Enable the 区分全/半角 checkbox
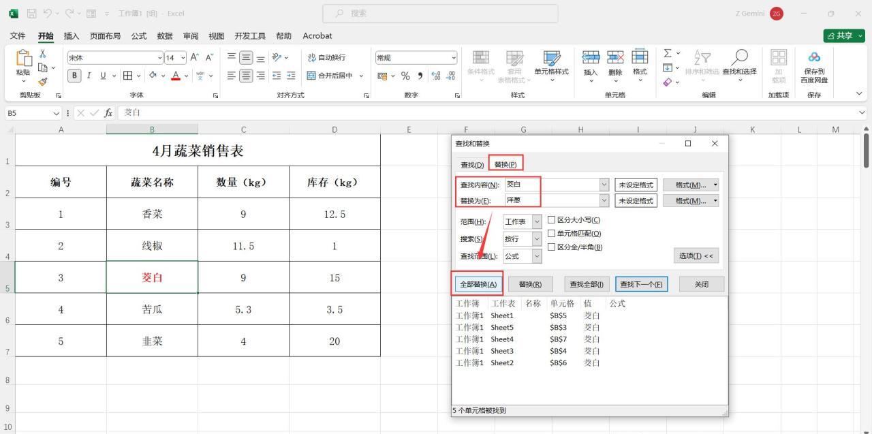The height and width of the screenshot is (434, 872). pos(552,247)
